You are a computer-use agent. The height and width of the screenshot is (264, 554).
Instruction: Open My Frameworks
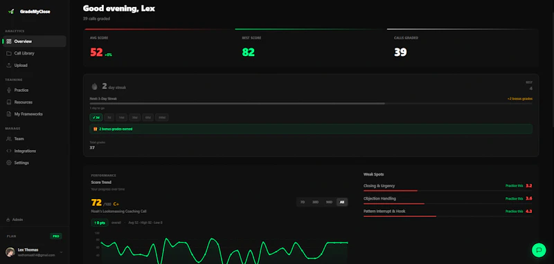[34, 114]
